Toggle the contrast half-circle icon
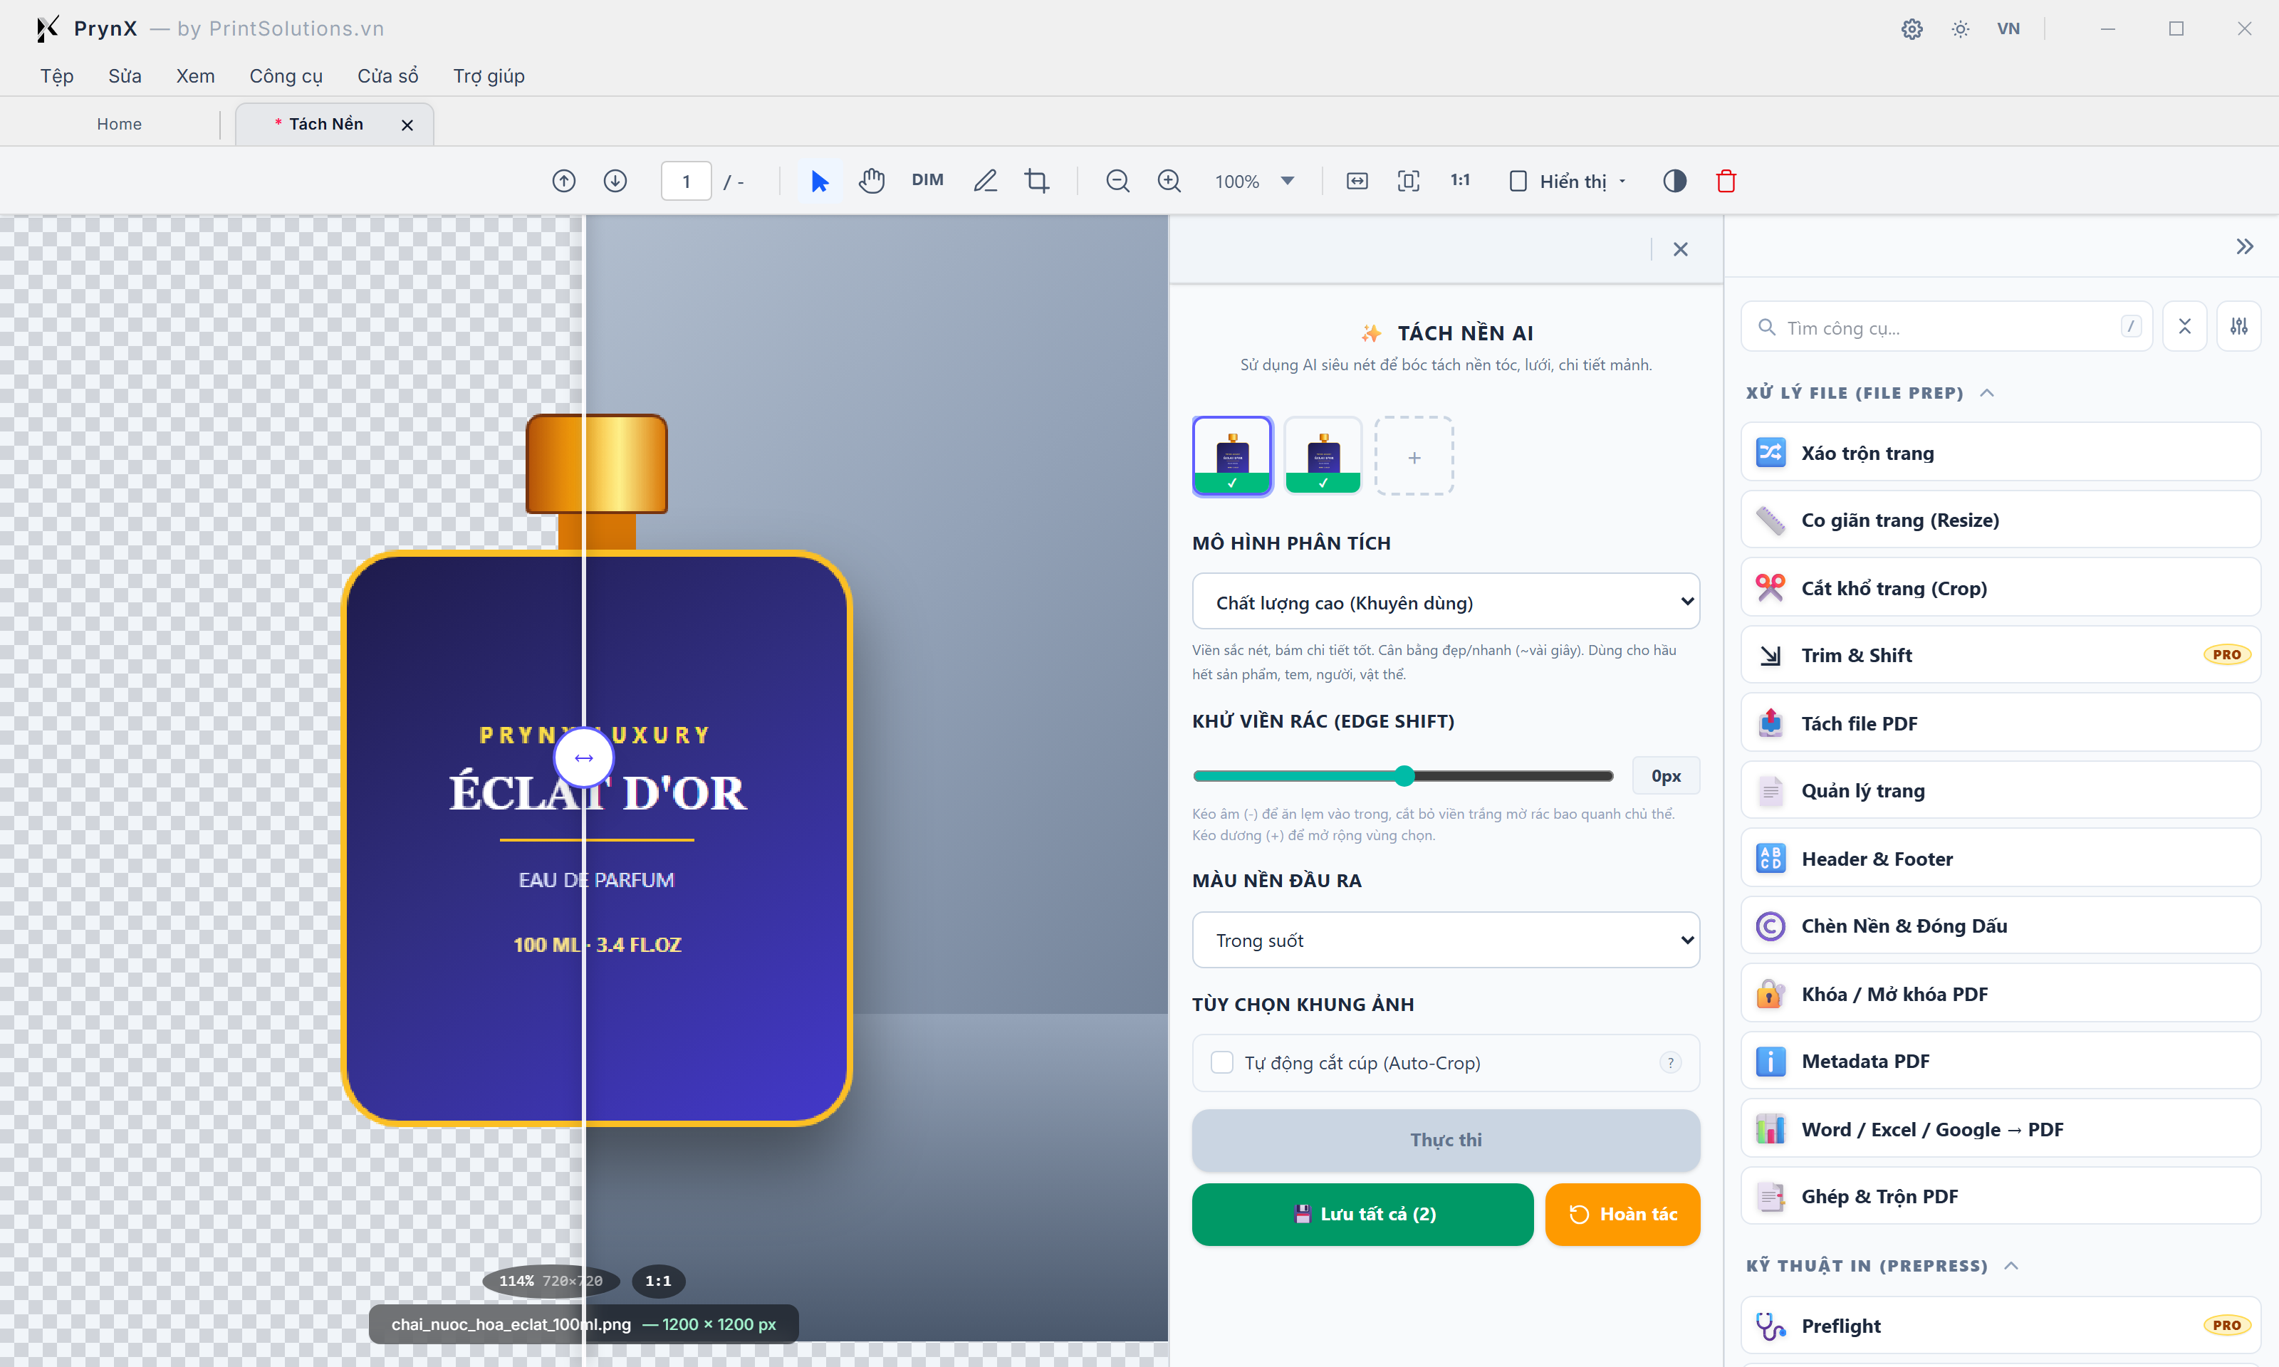The image size is (2279, 1367). [1674, 181]
